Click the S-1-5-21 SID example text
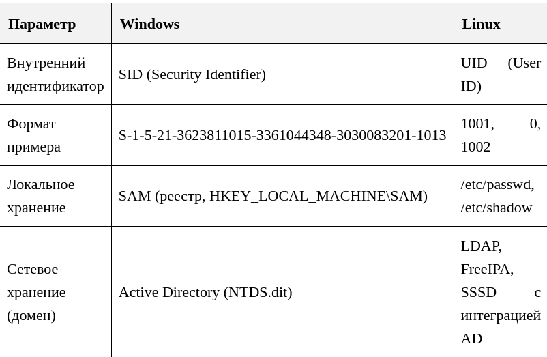 click(282, 135)
